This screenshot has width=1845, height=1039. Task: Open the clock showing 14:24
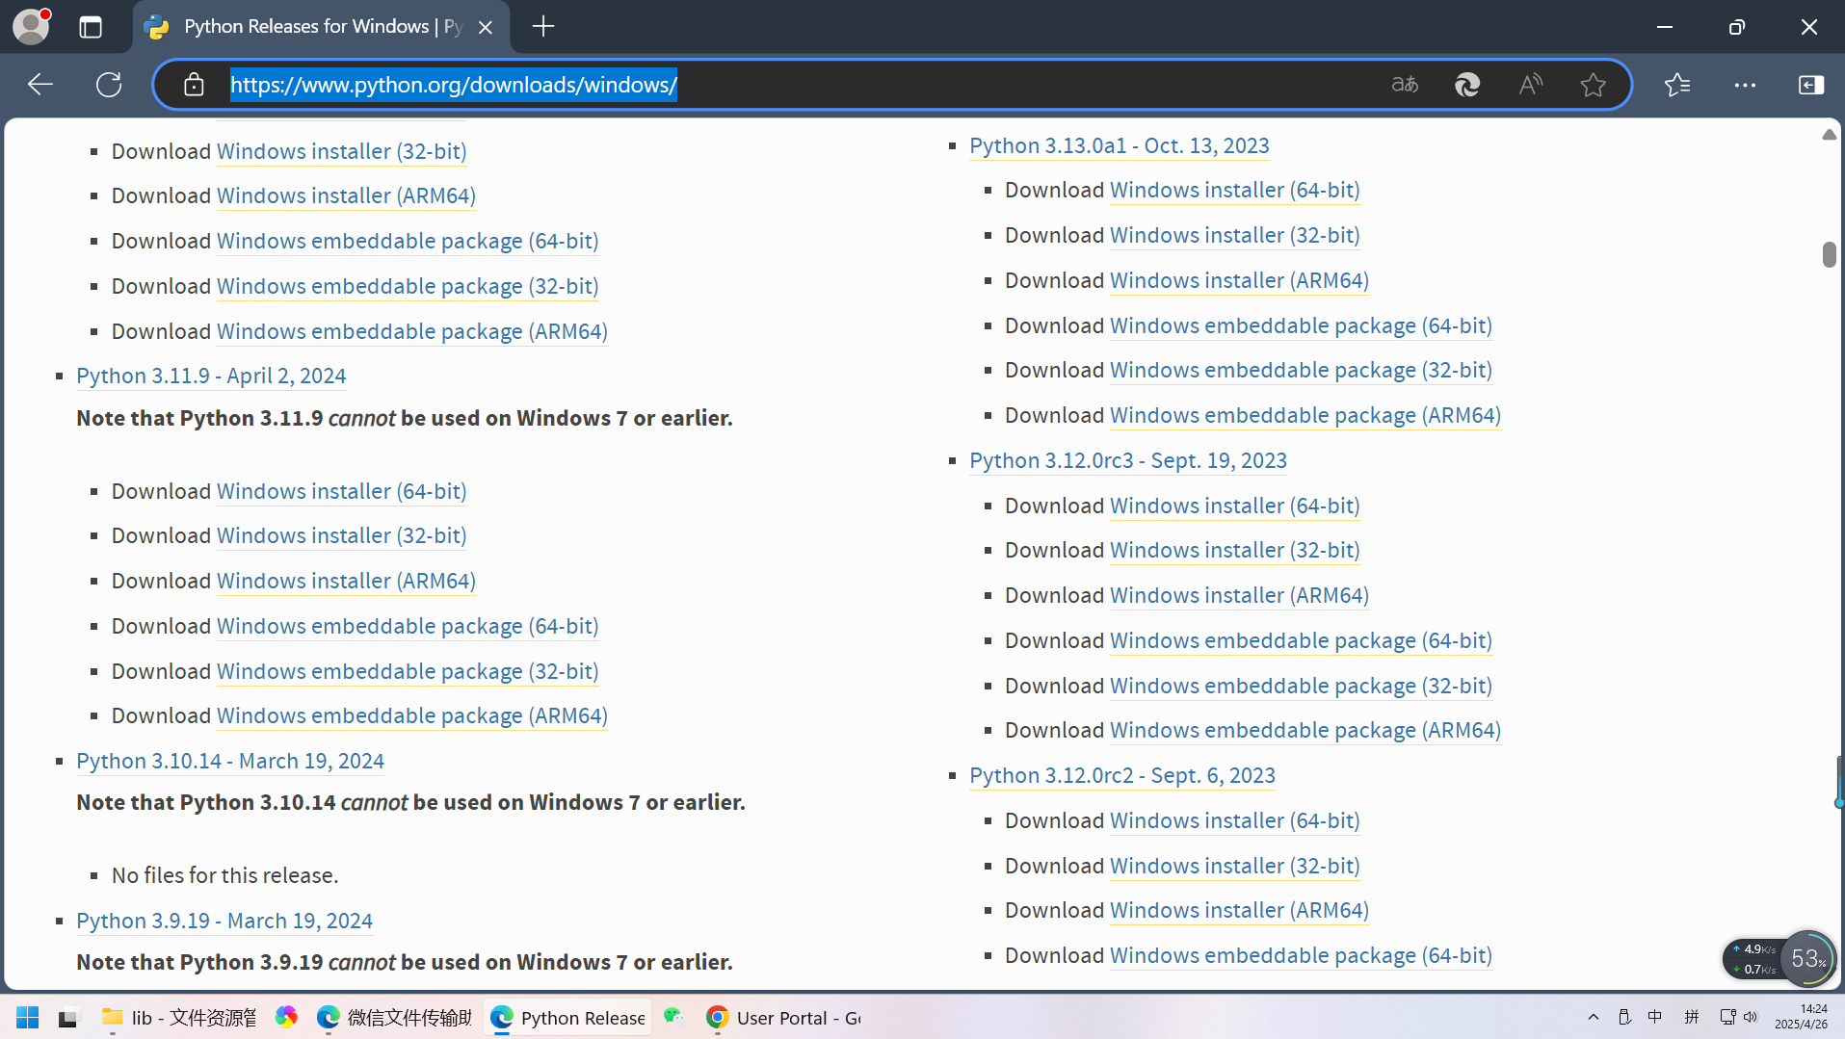(1801, 1017)
